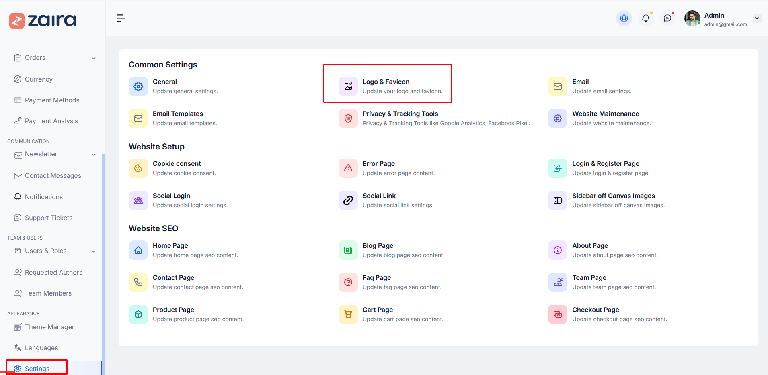Click the chat messages icon in header
The width and height of the screenshot is (768, 375).
(x=668, y=18)
